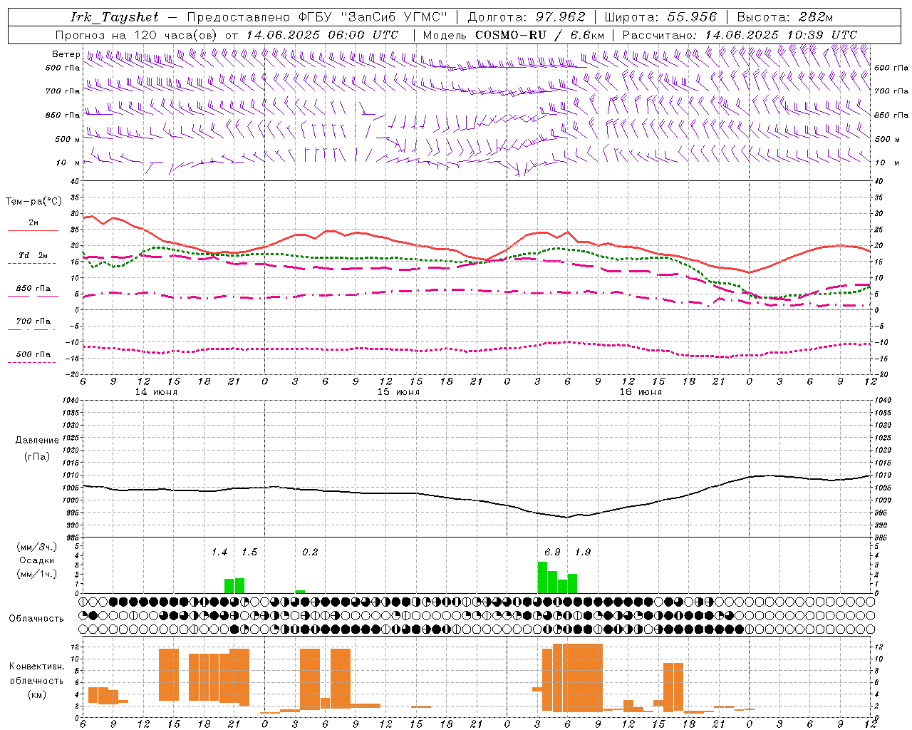The image size is (912, 730).
Task: Click the precipitation total 6.9
Action: 552,552
